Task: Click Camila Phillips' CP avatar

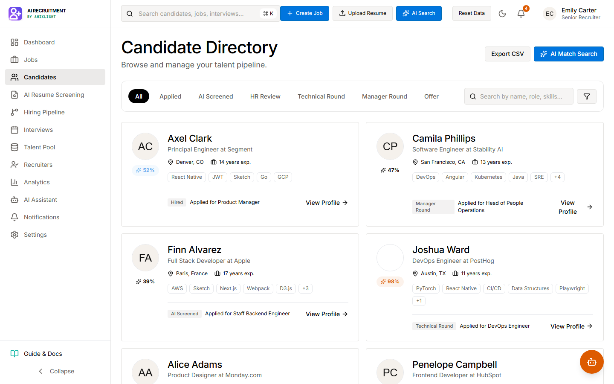Action: [x=390, y=146]
